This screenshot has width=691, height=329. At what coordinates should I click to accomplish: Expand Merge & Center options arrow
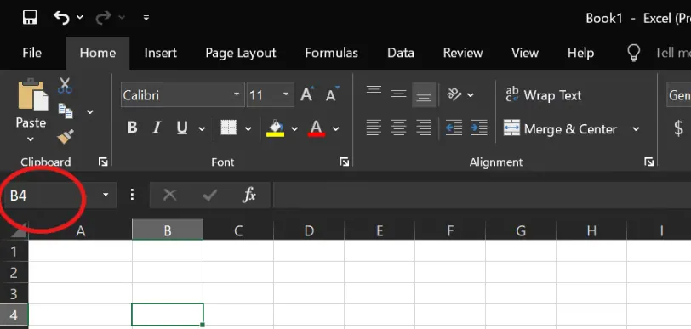pyautogui.click(x=636, y=129)
